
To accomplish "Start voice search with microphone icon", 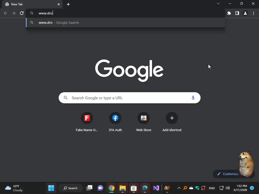I will click(x=193, y=98).
